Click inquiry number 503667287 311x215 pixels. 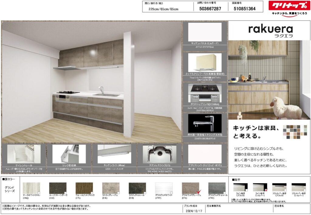pyautogui.click(x=210, y=9)
